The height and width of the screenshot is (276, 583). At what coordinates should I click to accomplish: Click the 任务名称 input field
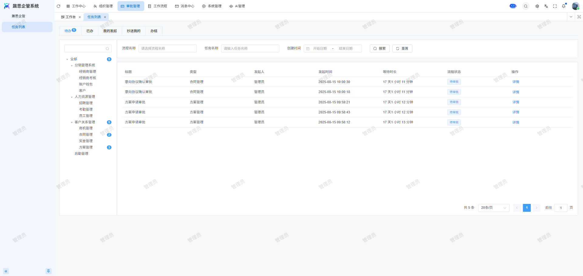coord(250,48)
